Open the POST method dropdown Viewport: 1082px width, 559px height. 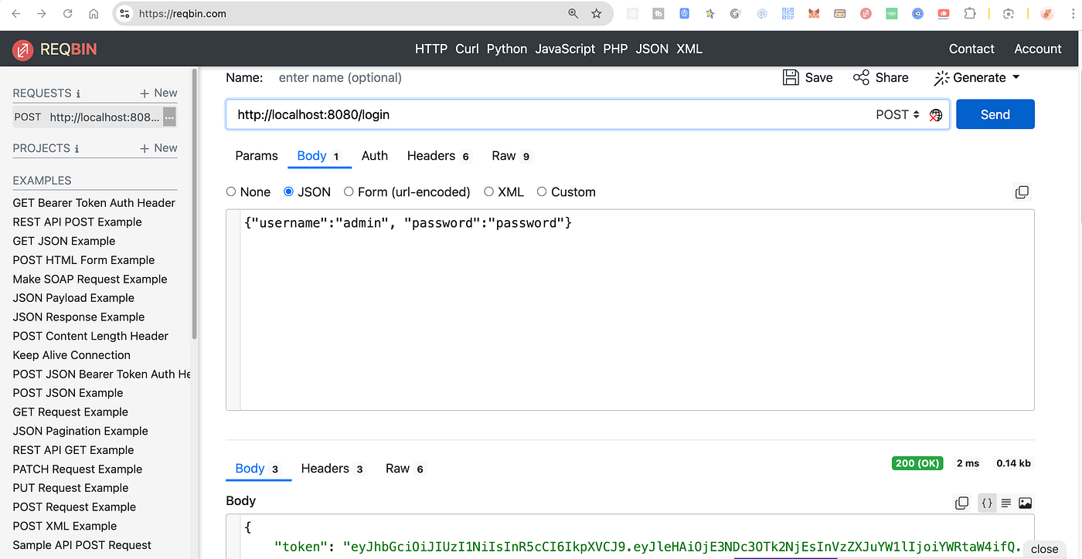[897, 113]
